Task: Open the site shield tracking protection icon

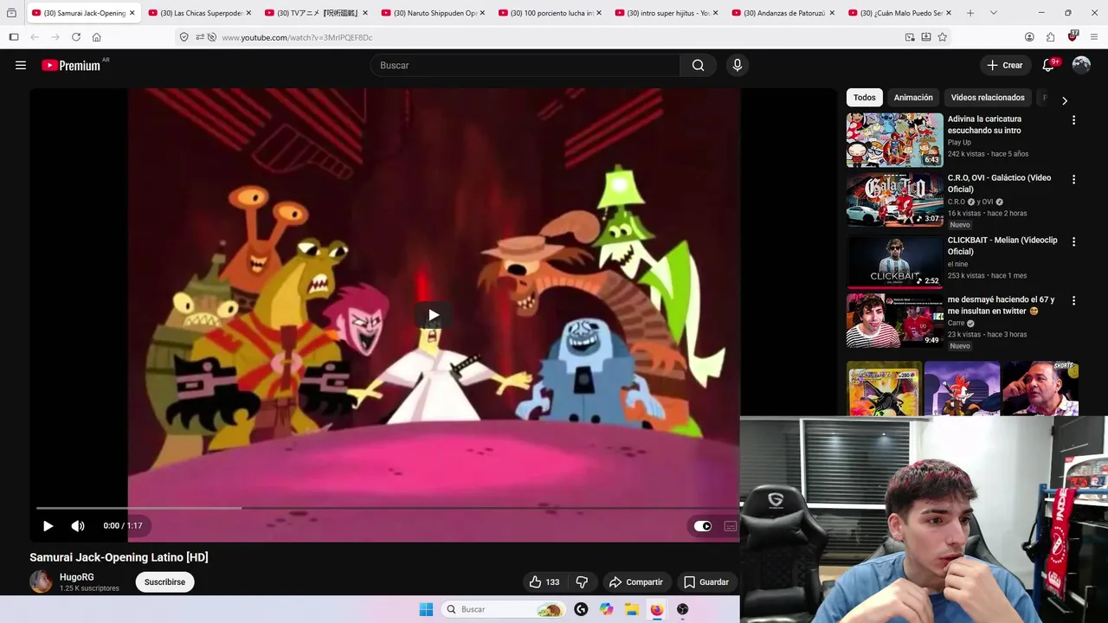Action: click(x=184, y=37)
